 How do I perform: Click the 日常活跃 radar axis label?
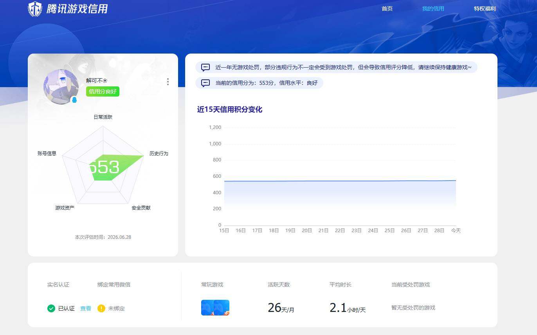[x=103, y=117]
